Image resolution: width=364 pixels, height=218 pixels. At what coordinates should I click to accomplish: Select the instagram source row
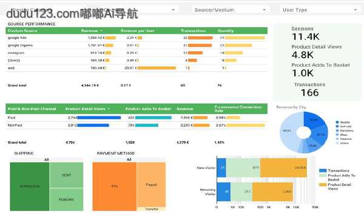pos(136,53)
